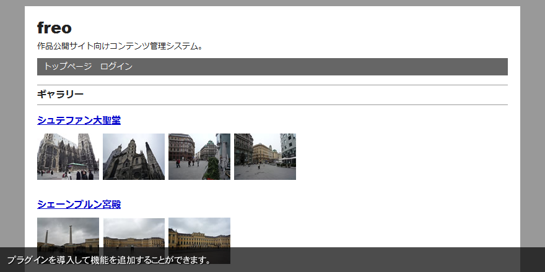Screen dimensions: 545x272
Task: Open third シュテファン大聖堂 thumbnail showing plaza
Action: [199, 157]
